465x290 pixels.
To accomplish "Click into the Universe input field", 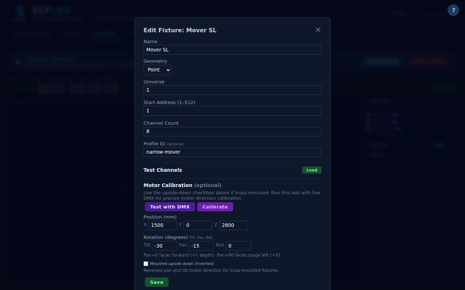I will coord(232,90).
